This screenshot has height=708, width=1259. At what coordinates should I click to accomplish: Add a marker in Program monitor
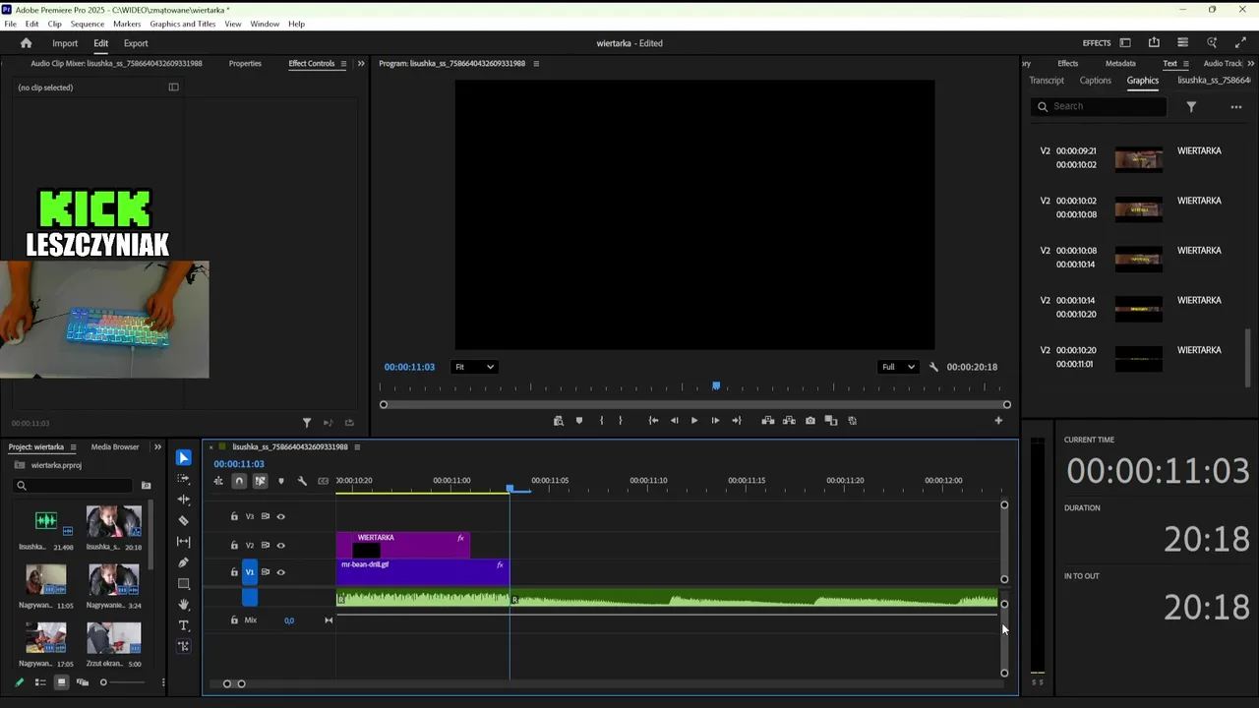[x=579, y=421]
